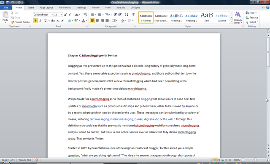This screenshot has width=270, height=164.
Task: Toggle Justify alignment button
Action: (107, 21)
